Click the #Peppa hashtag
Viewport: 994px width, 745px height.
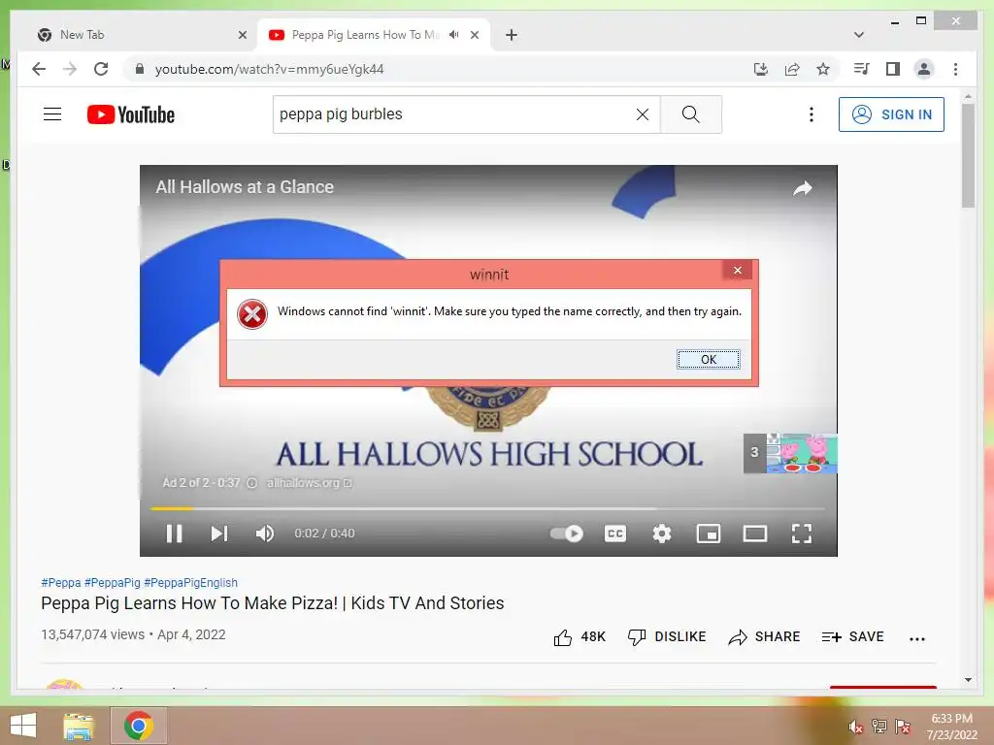click(61, 582)
